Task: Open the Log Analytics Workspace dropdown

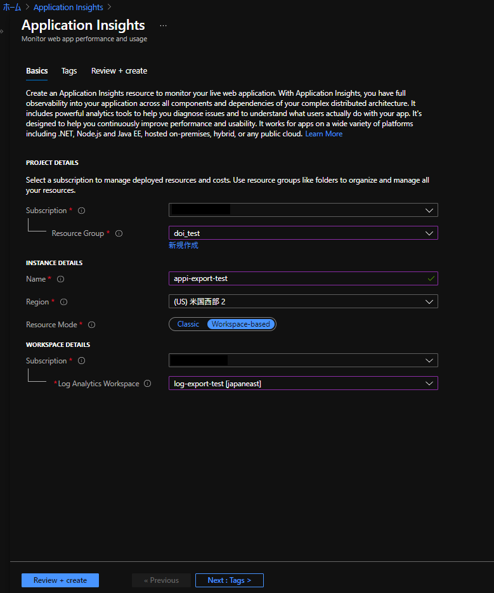Action: (303, 383)
